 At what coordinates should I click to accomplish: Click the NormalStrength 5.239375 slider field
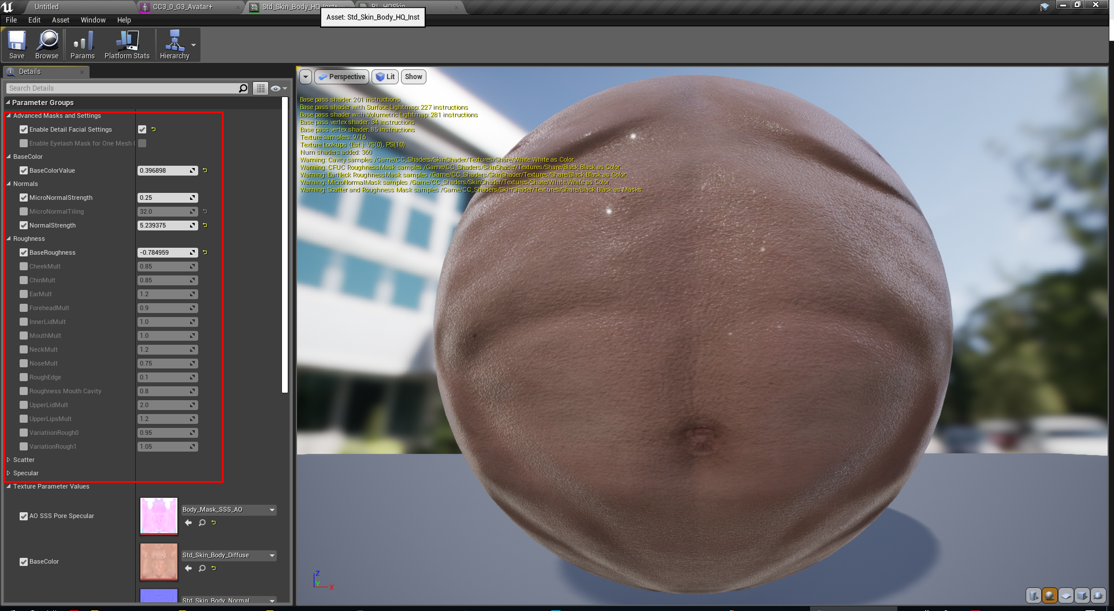167,225
